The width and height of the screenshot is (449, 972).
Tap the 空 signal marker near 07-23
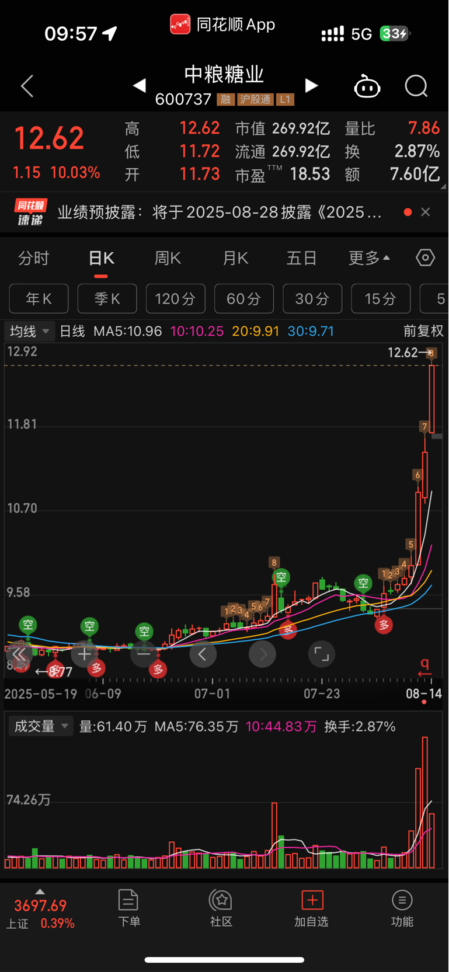[x=364, y=583]
